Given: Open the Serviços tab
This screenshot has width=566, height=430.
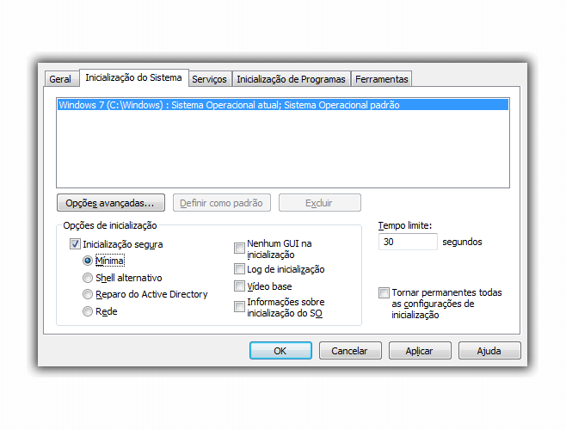Looking at the screenshot, I should click(x=209, y=79).
